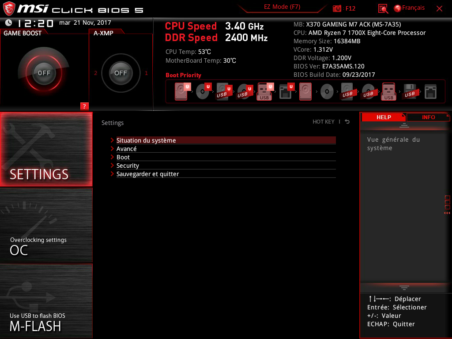Open Sauvegarder et quitter
The width and height of the screenshot is (452, 339).
pos(226,174)
